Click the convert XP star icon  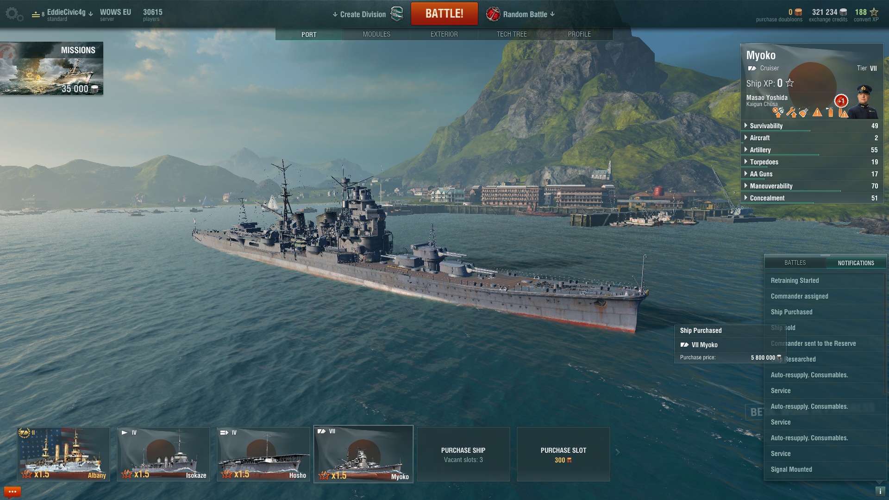873,12
